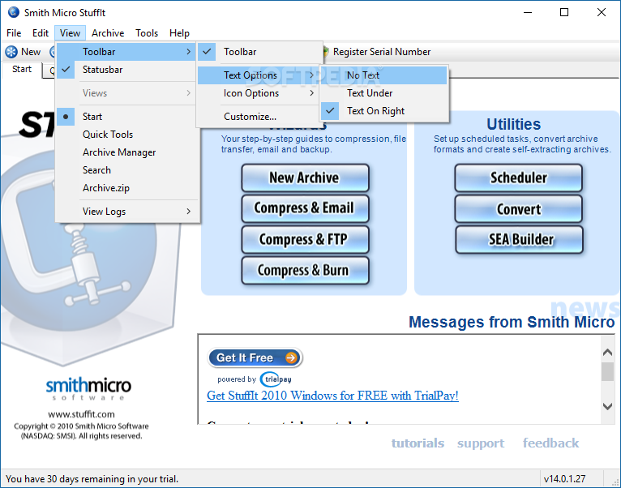Select the Text On Right option
Image resolution: width=621 pixels, height=488 pixels.
click(x=383, y=111)
